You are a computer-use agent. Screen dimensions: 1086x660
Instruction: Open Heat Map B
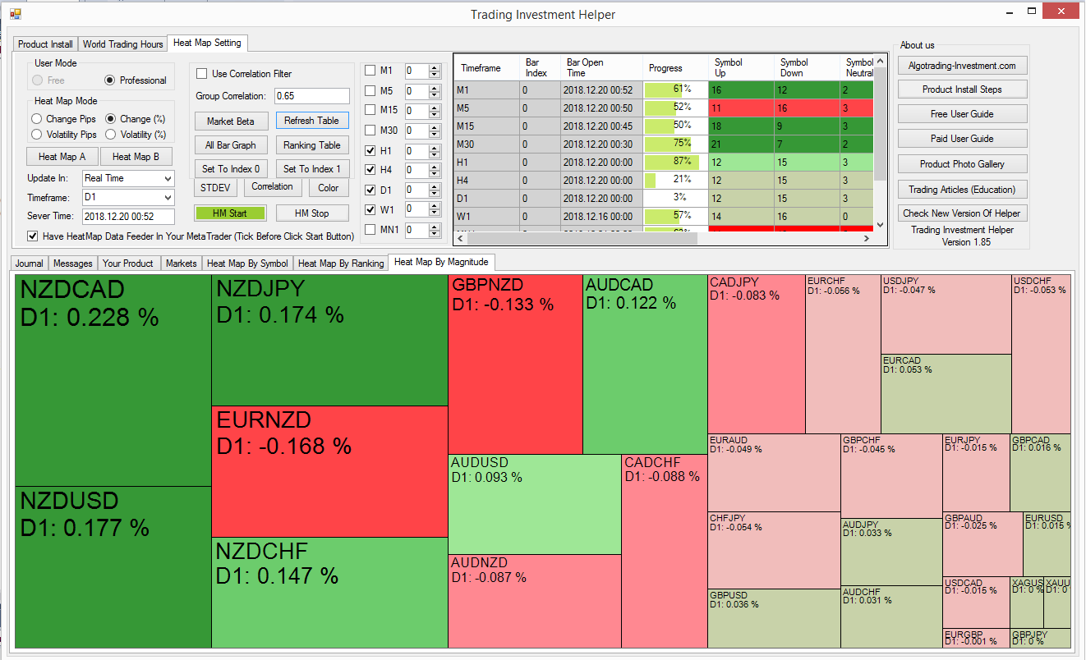click(136, 156)
